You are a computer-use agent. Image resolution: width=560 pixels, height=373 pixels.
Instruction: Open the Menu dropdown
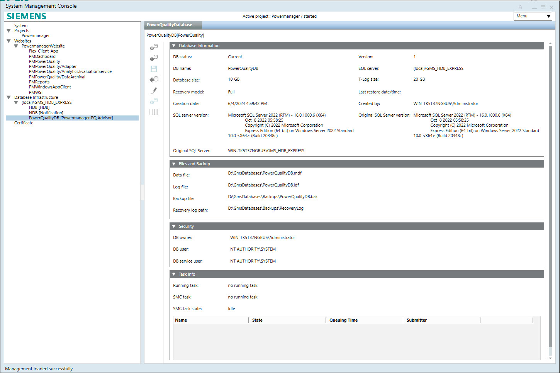point(533,16)
